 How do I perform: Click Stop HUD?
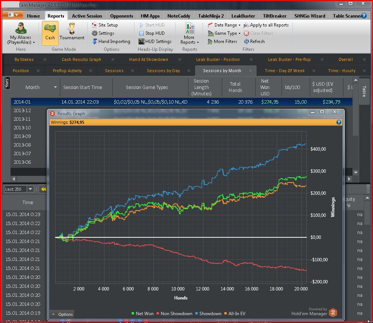point(152,33)
